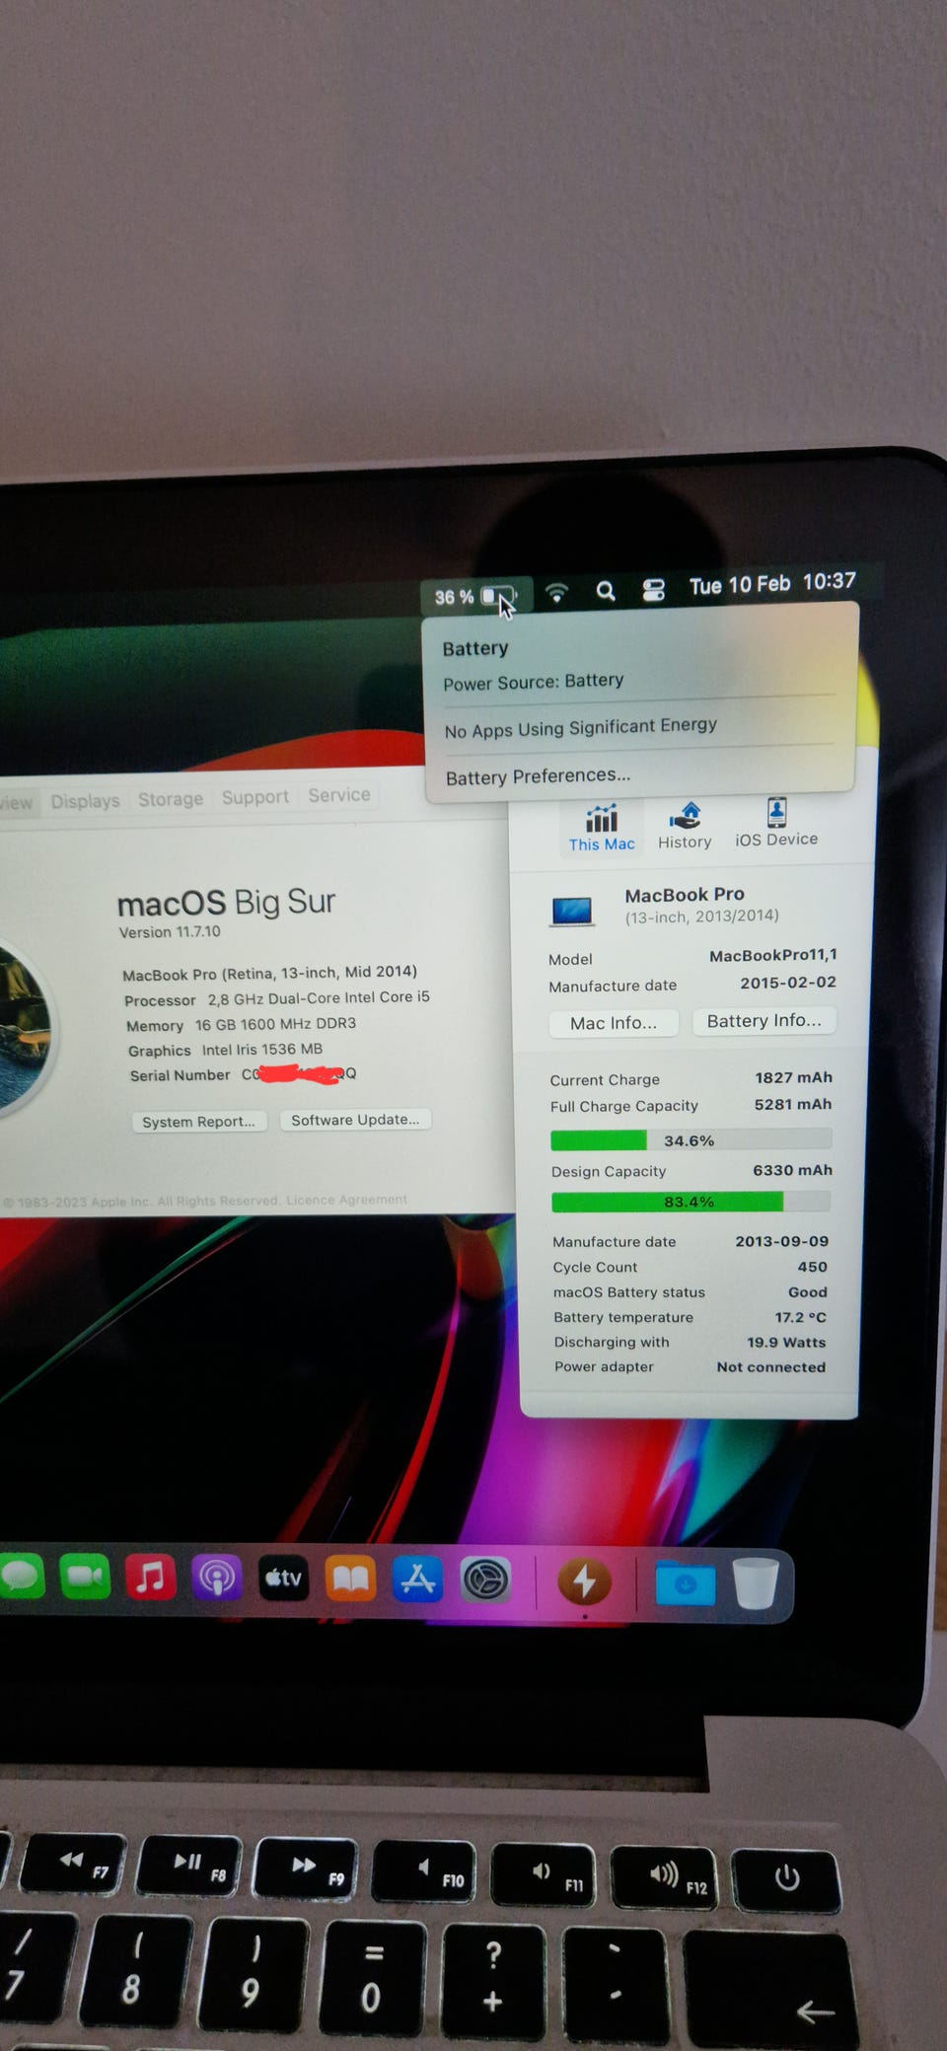Open Books from the Dock
Image resolution: width=947 pixels, height=2051 pixels.
[x=350, y=1579]
